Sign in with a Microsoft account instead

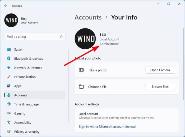coord(107,126)
